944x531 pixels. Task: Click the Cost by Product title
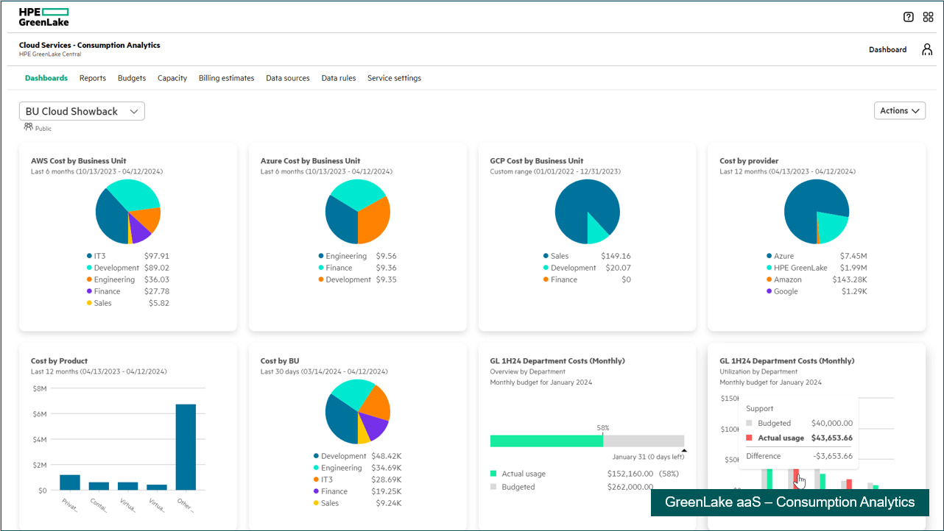59,361
